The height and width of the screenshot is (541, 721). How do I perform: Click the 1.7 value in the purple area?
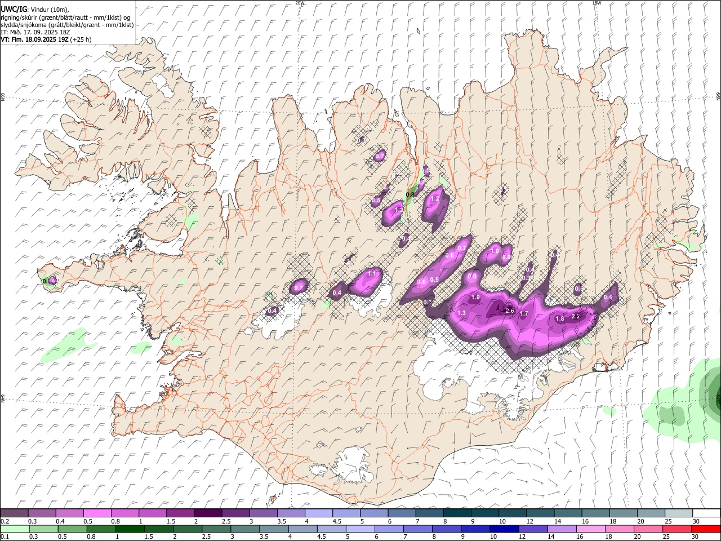point(524,313)
